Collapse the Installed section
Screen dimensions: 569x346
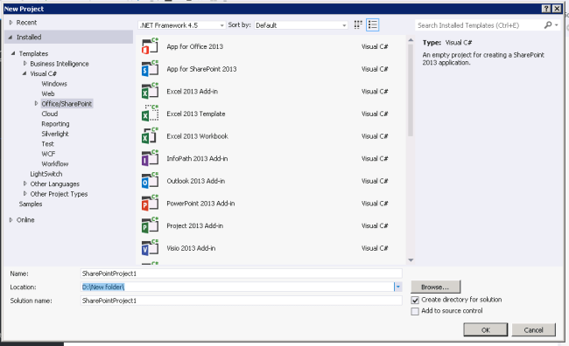pyautogui.click(x=11, y=37)
